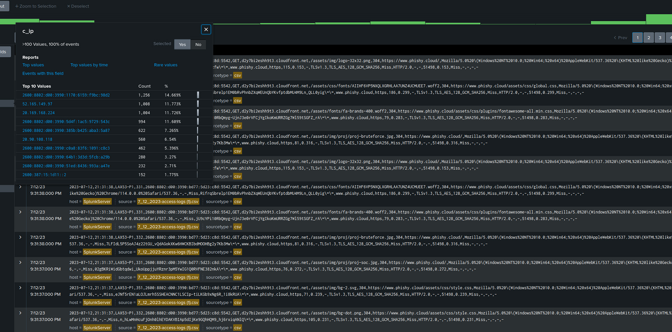Screen dimensions: 672x332
Task: Filter by IP 2600:387:15:1d11::2
Action: [44, 175]
